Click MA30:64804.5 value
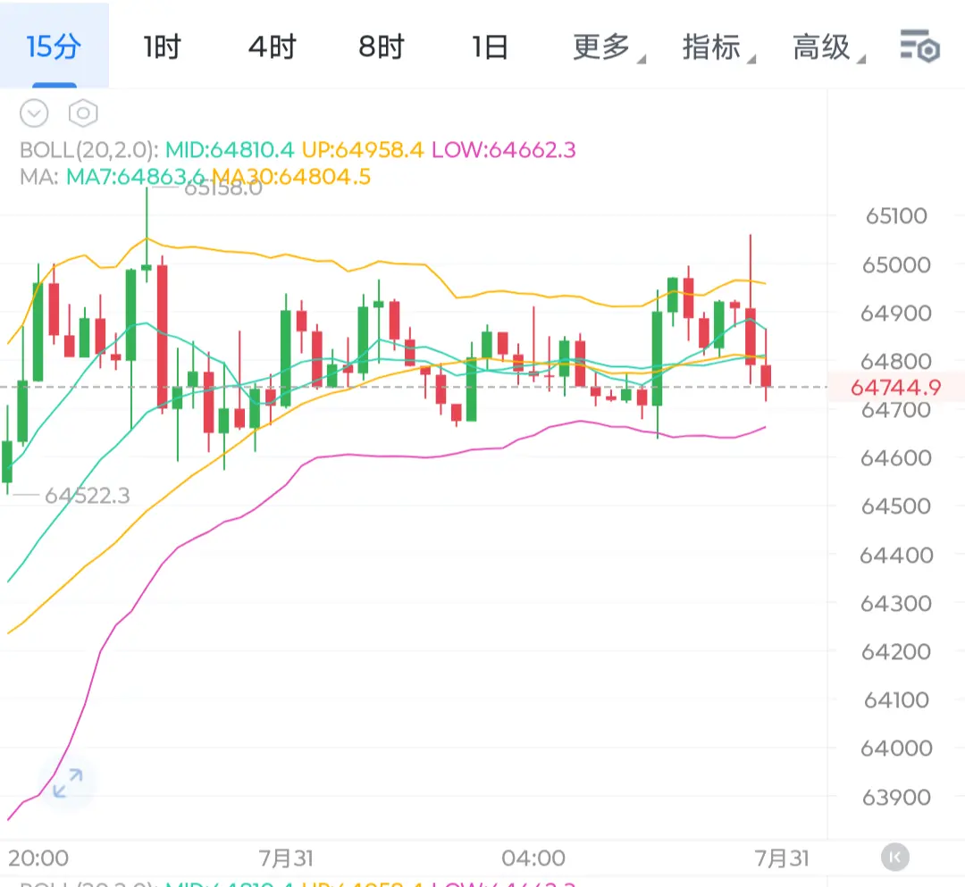965x887 pixels. (291, 177)
